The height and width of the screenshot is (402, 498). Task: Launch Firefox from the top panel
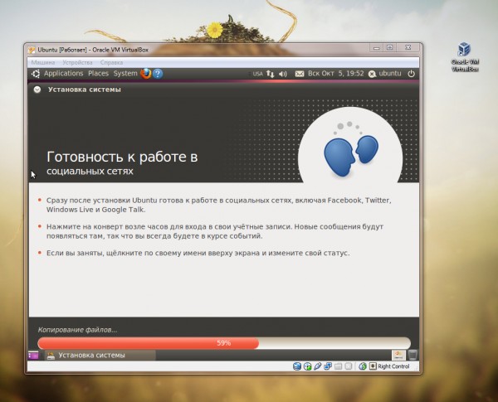point(146,74)
